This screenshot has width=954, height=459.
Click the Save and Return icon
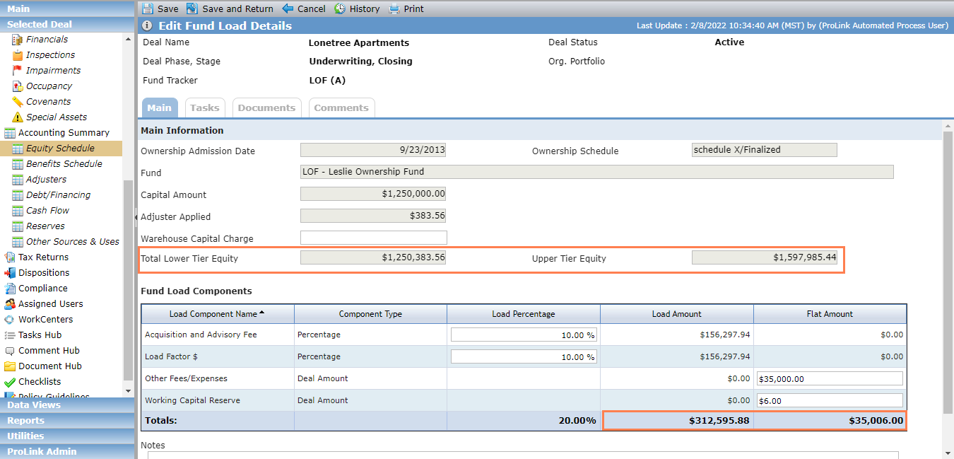[192, 8]
